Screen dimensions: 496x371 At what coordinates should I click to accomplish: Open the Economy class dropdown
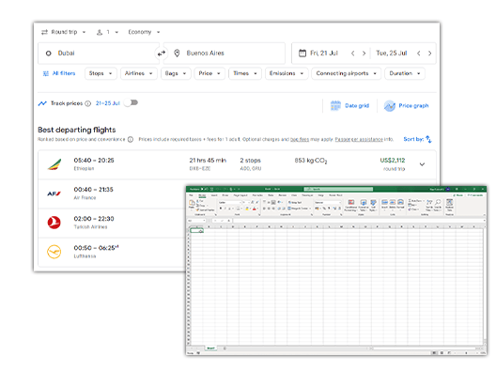(x=145, y=32)
